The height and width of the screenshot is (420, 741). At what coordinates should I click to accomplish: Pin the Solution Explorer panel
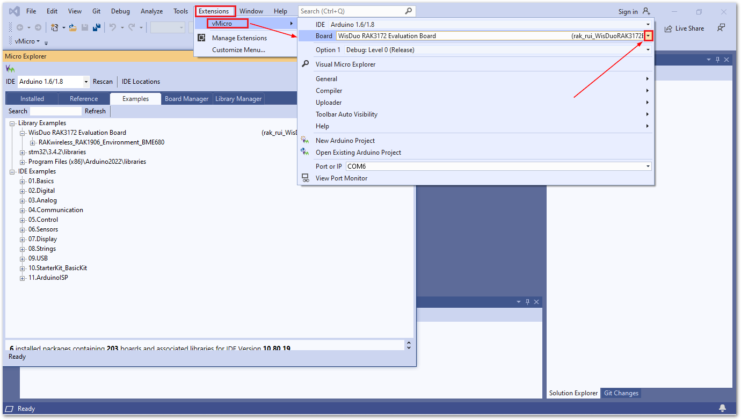pos(717,60)
